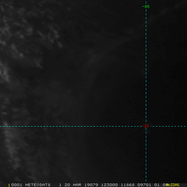This screenshot has height=187, width=187.
Task: Click the 09701 element coordinate value
Action: (x=144, y=185)
